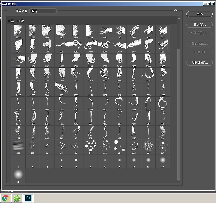Select the brush preset 376
Screen dimensions: 216x203
coord(18,133)
